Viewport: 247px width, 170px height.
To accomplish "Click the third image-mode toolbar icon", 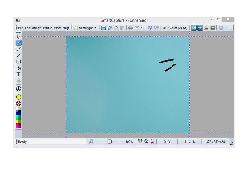I will pyautogui.click(x=206, y=28).
